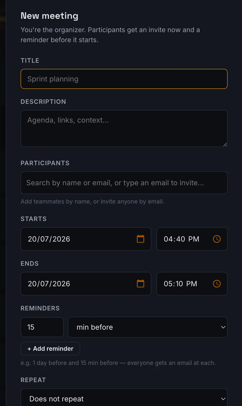This screenshot has width=242, height=406.
Task: Click into the Description agenda text area
Action: point(124,128)
